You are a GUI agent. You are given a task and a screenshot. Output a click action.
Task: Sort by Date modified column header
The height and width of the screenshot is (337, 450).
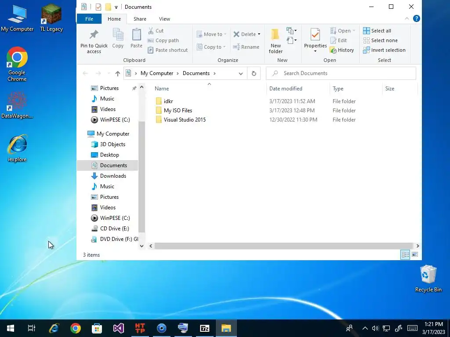coord(286,89)
